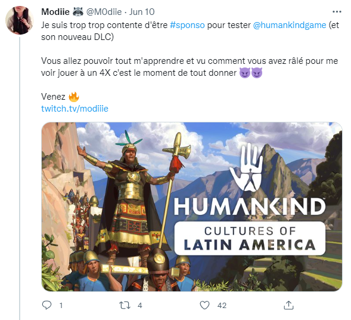
Task: Open the #sponso hashtag
Action: [x=187, y=25]
